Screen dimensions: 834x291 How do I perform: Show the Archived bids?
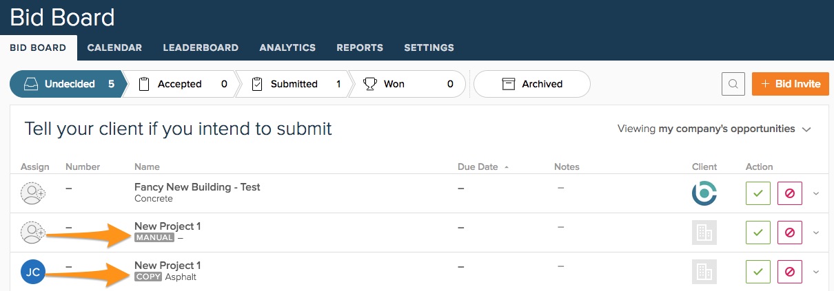(x=531, y=84)
